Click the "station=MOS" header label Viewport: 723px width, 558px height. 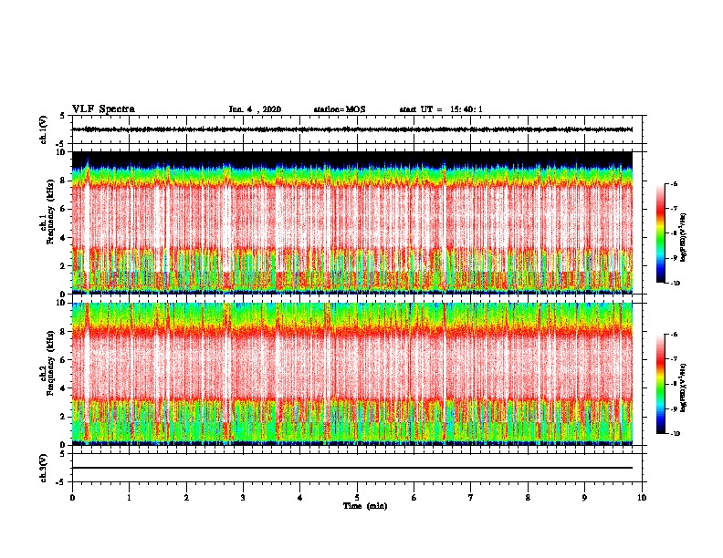(340, 109)
